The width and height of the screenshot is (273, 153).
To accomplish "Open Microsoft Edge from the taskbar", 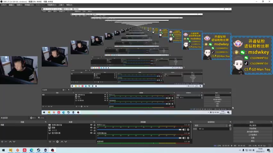I will [x=31, y=150].
